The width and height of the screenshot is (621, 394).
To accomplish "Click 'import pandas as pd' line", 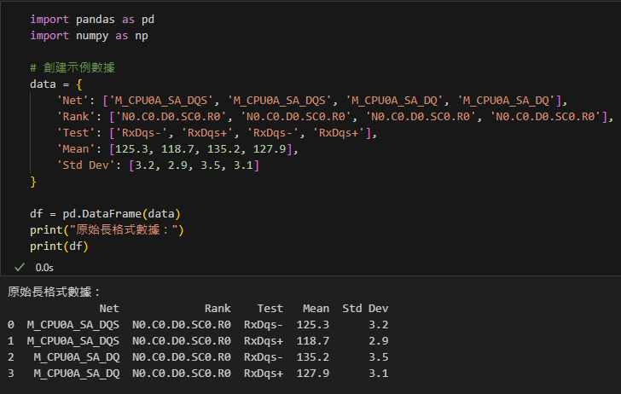I will [92, 20].
